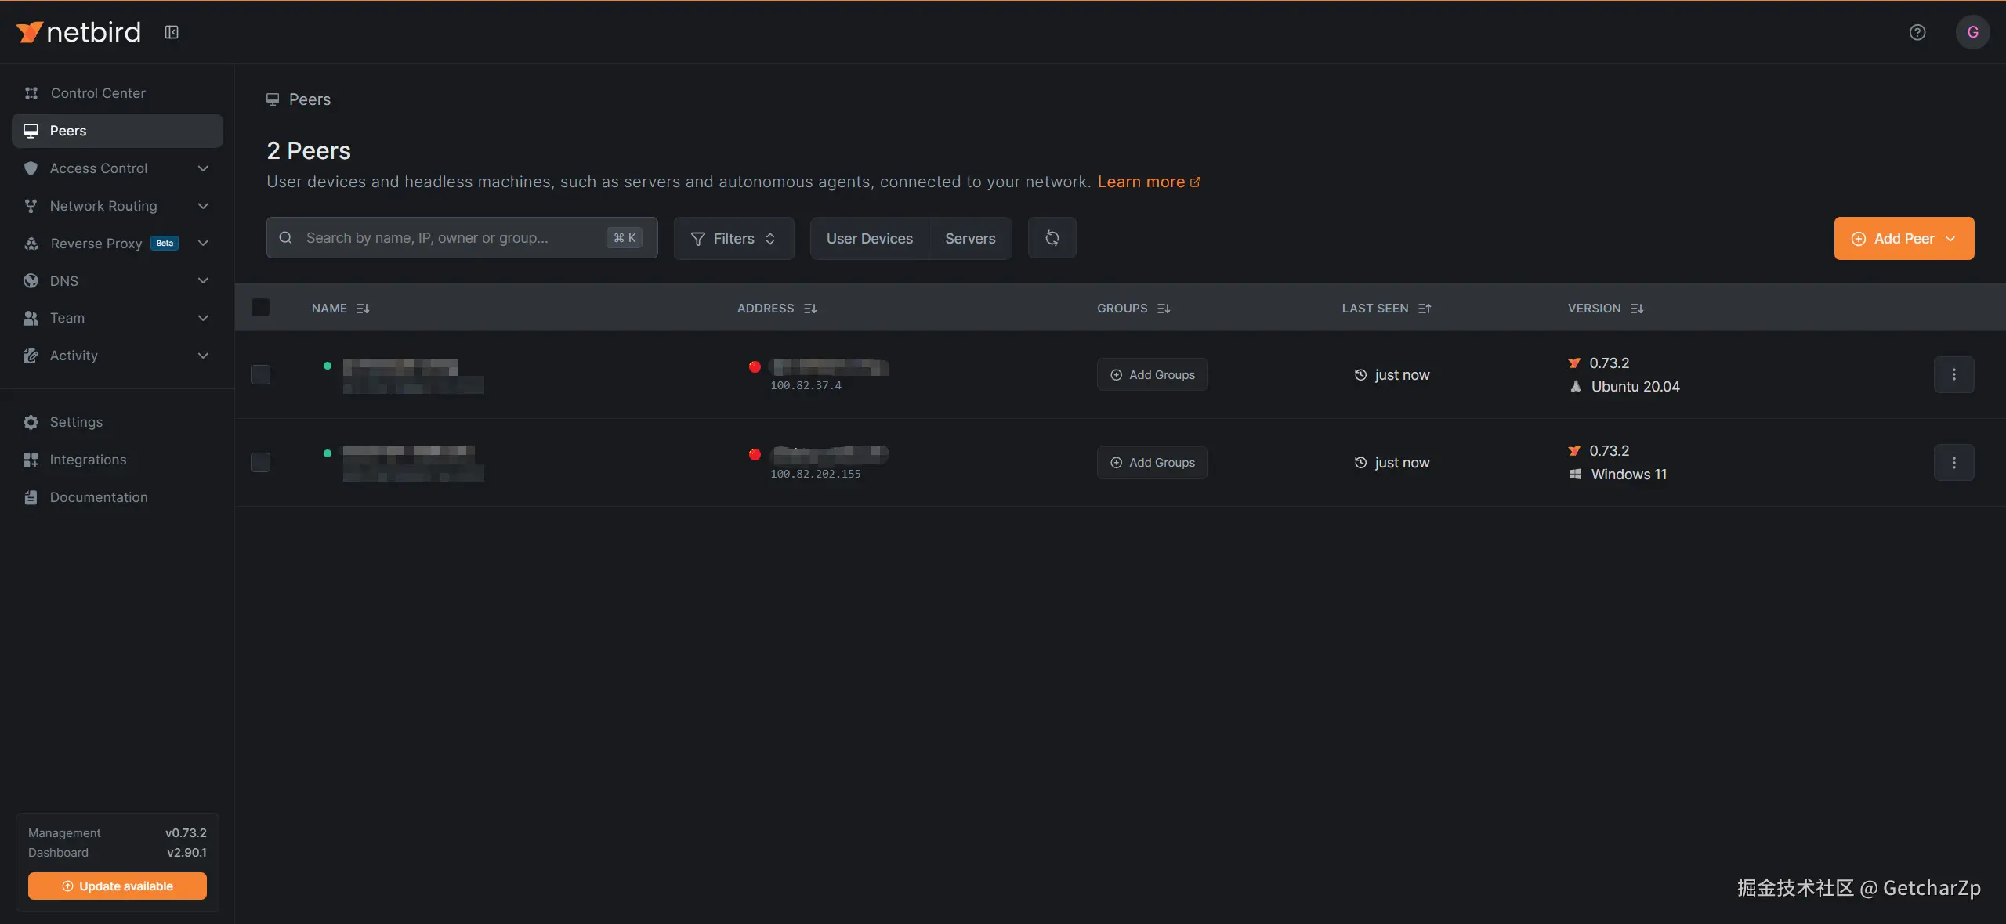Click the '2 Peers' heading
The image size is (2006, 924).
pos(309,150)
